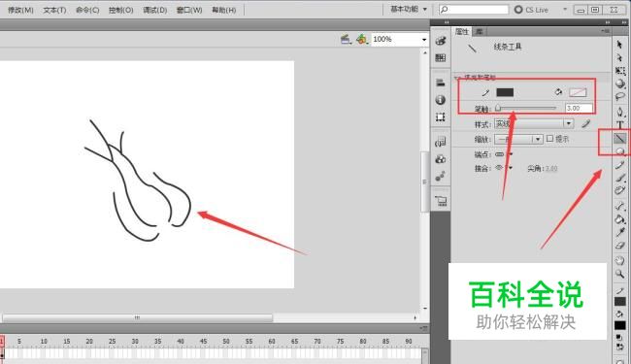This screenshot has height=364, width=631.
Task: Select the Lasso tool
Action: tap(619, 96)
